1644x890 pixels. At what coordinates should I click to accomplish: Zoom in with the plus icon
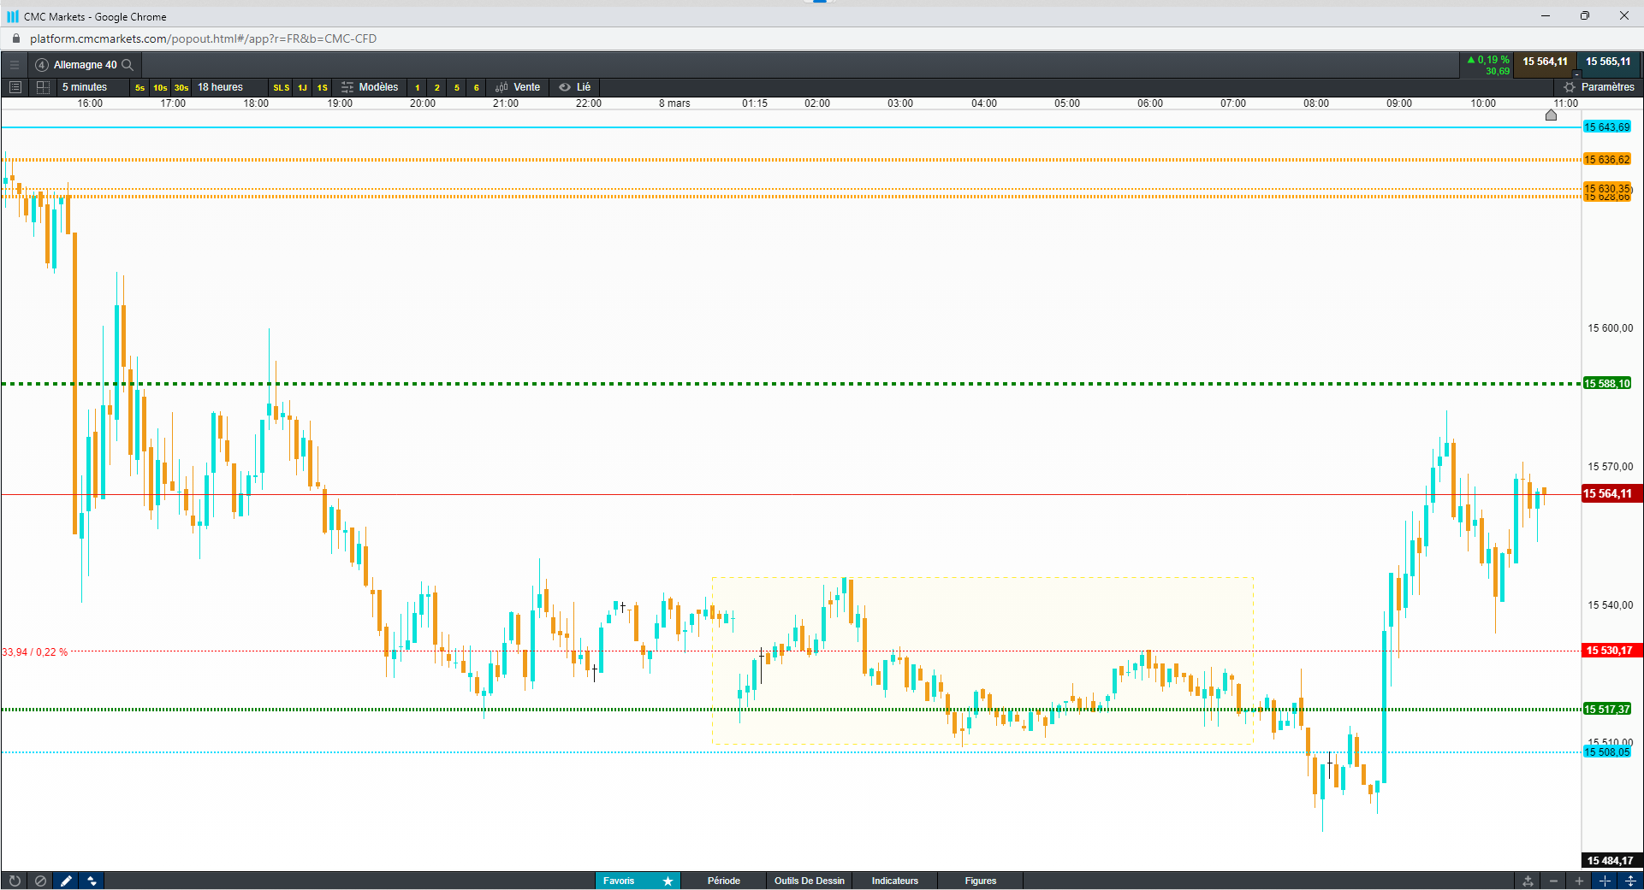pyautogui.click(x=1579, y=881)
